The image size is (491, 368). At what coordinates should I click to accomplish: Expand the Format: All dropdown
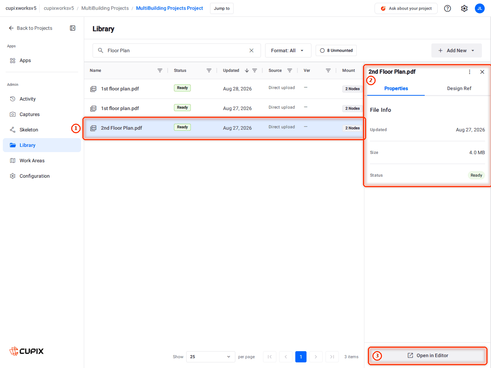[x=288, y=50]
